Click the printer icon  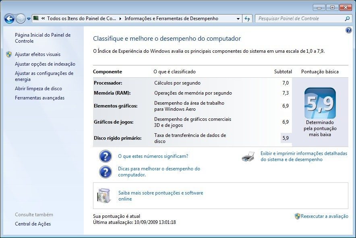coord(248,157)
